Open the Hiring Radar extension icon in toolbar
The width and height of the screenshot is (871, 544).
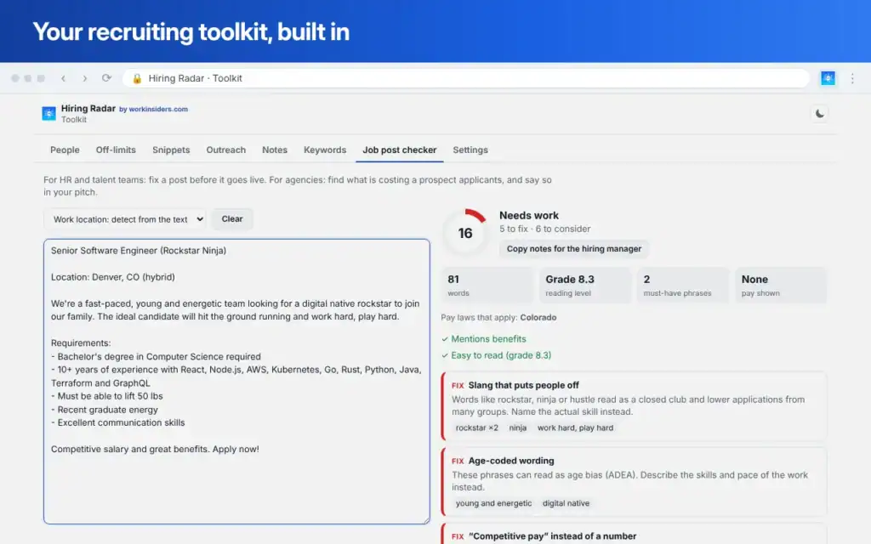pyautogui.click(x=828, y=78)
